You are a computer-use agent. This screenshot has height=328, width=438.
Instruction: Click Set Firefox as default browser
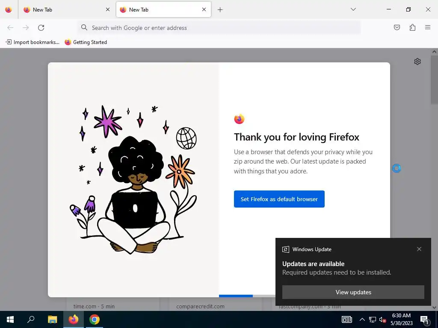279,199
